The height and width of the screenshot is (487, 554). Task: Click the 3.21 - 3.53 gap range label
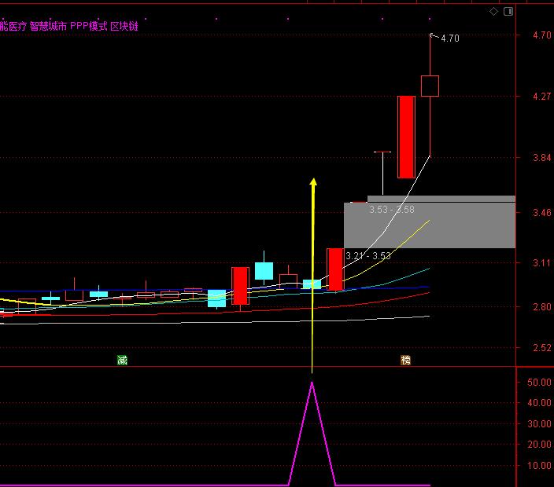368,255
